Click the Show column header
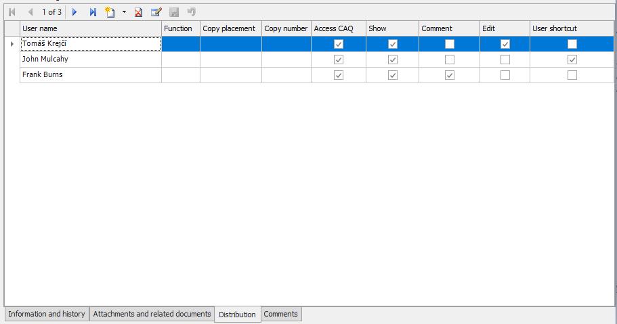The image size is (617, 324). click(392, 28)
